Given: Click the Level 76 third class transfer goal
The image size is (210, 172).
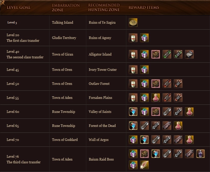Looking at the screenshot, I should tap(23, 159).
